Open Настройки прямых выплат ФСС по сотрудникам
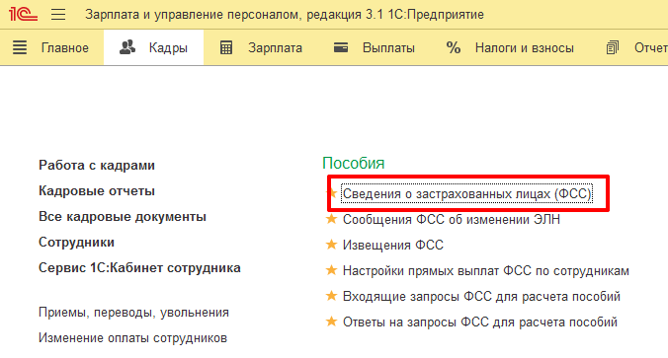 tap(486, 271)
